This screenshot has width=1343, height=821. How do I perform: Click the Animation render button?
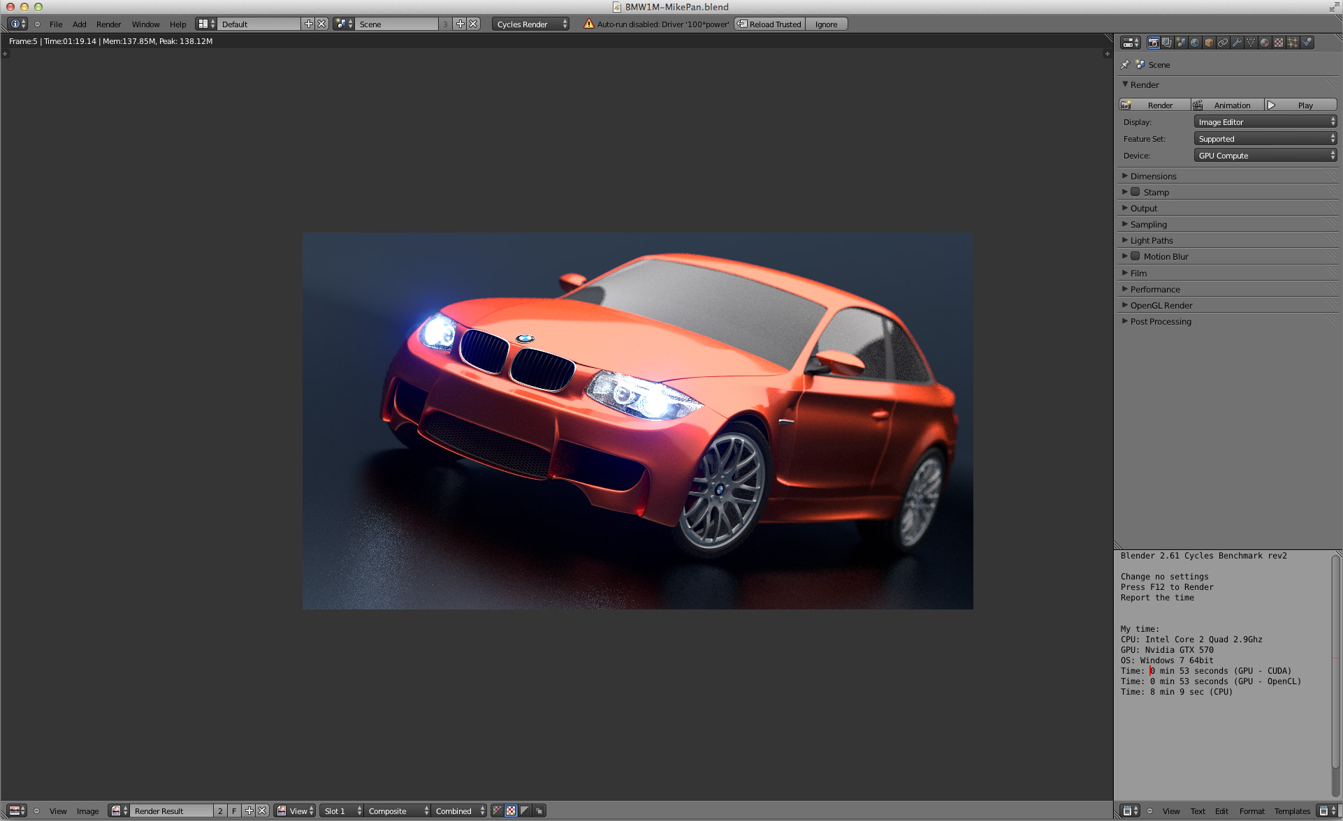pos(1228,105)
